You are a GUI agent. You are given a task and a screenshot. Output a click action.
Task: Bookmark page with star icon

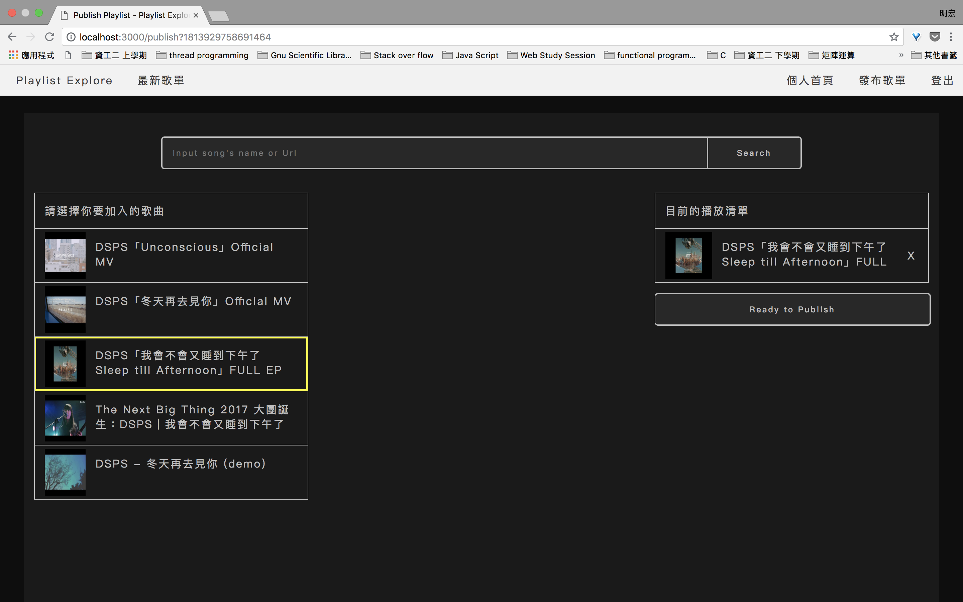(x=894, y=37)
